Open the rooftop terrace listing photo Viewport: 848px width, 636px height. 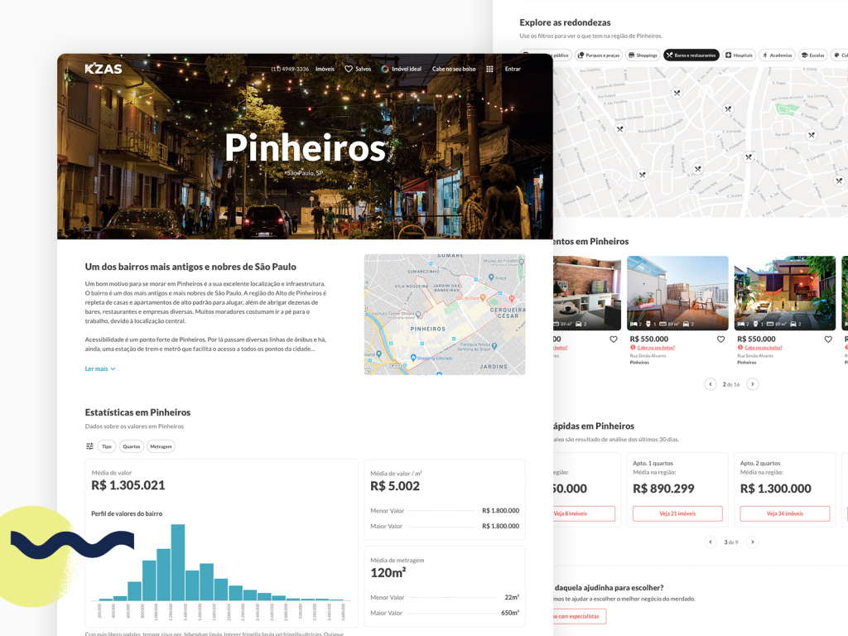coord(677,293)
